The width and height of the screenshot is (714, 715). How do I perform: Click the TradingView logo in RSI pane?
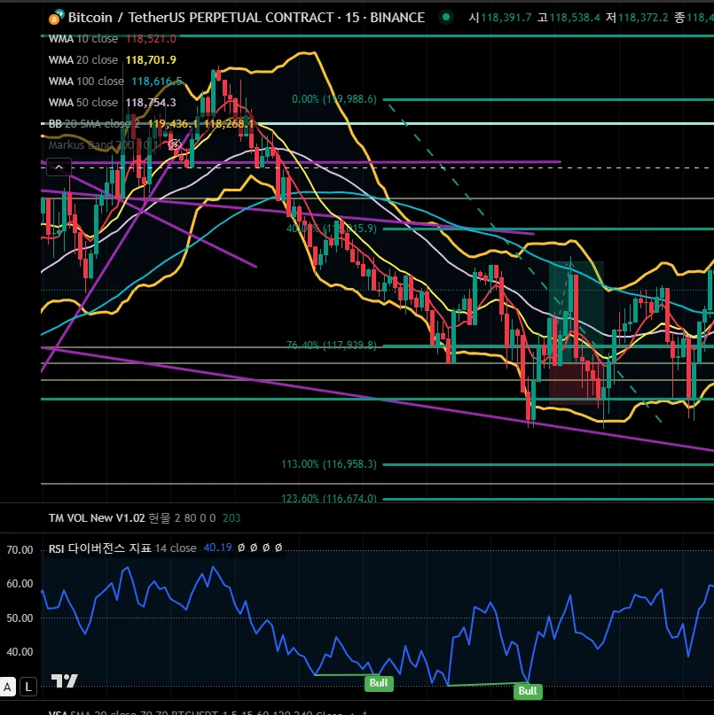point(63,681)
